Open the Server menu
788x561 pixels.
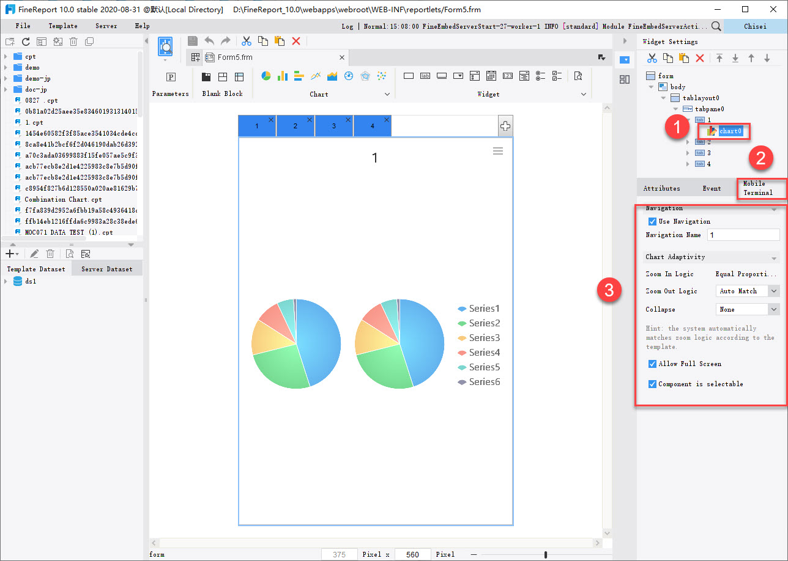coord(106,26)
